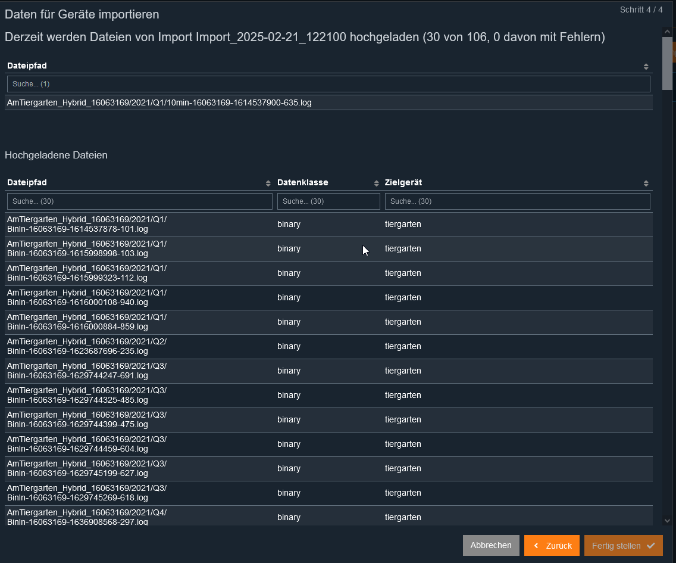Viewport: 676px width, 563px height.
Task: Select row BinIn-16063169-1623687696-235.log in Q2
Action: pyautogui.click(x=87, y=347)
